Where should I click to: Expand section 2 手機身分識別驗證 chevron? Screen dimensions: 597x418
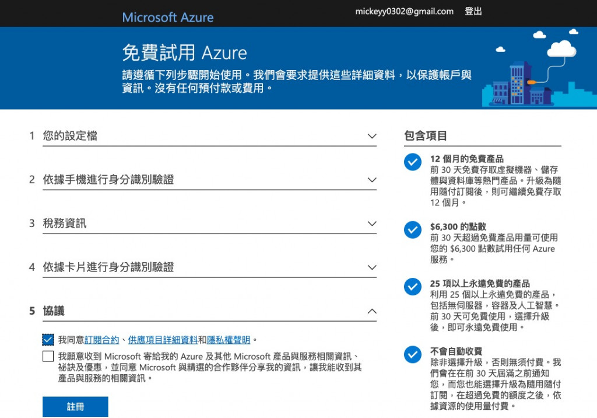[x=372, y=180]
